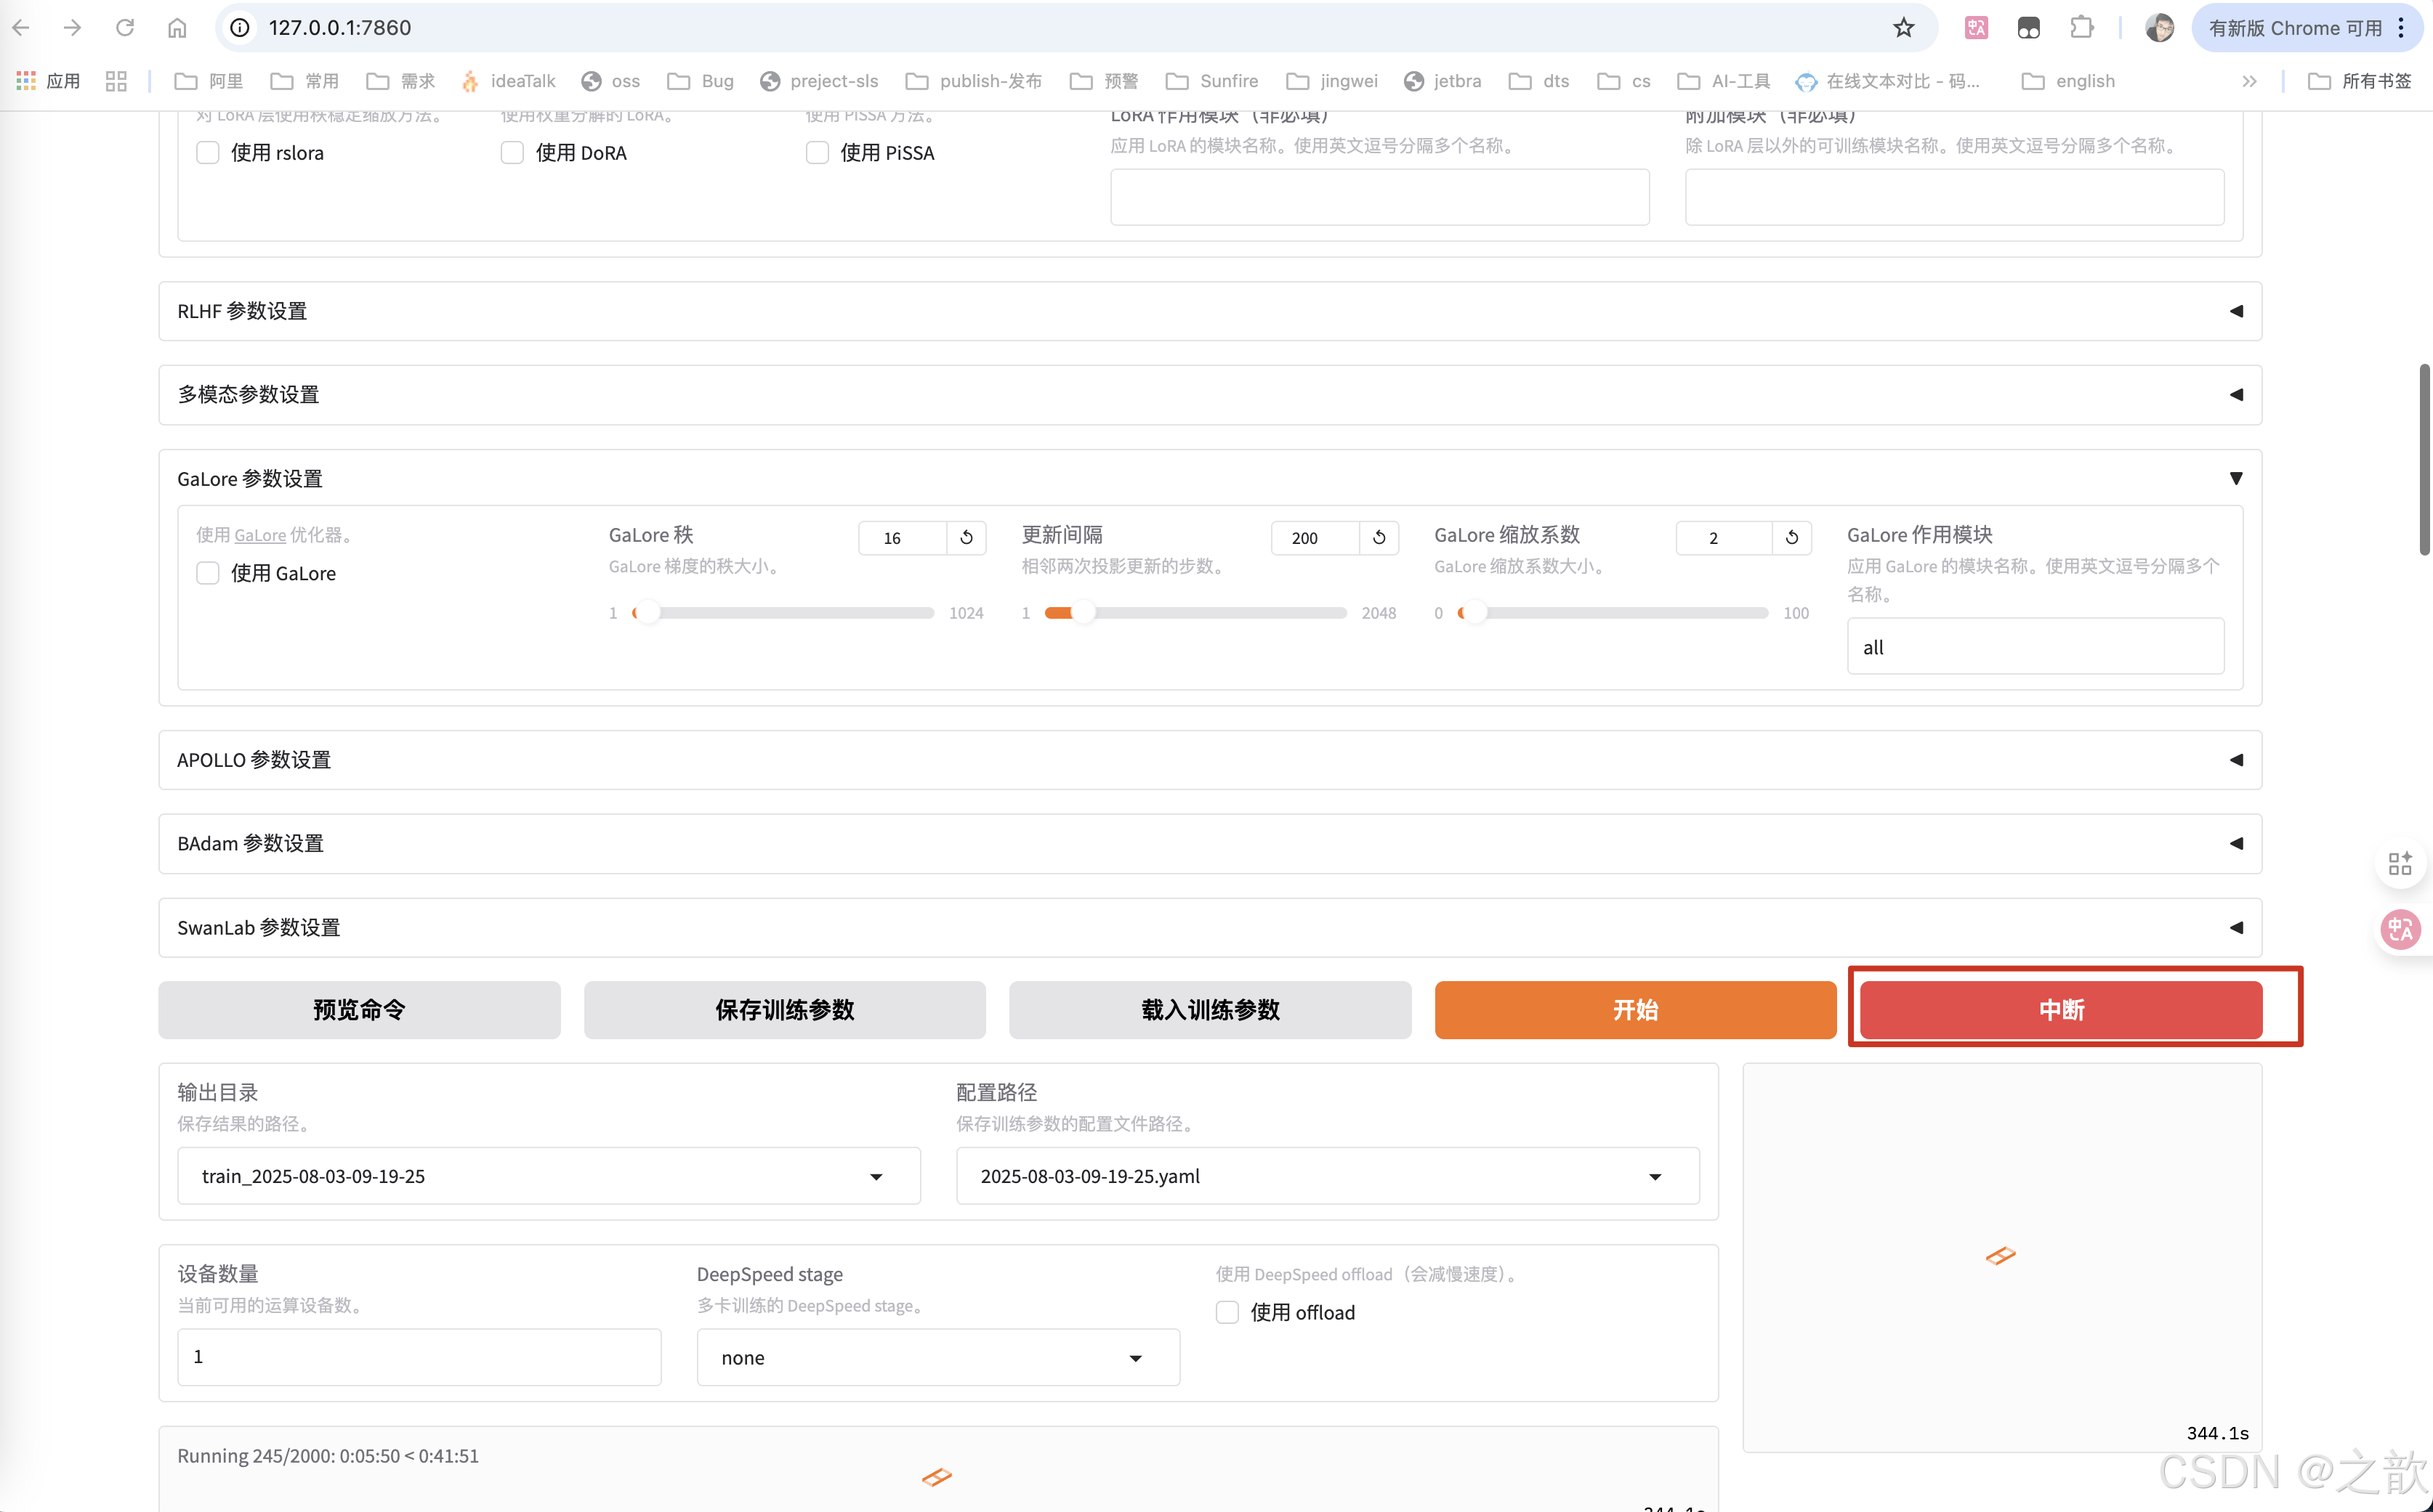This screenshot has height=1512, width=2433.
Task: Click the 保存训练参数 button
Action: click(x=784, y=1010)
